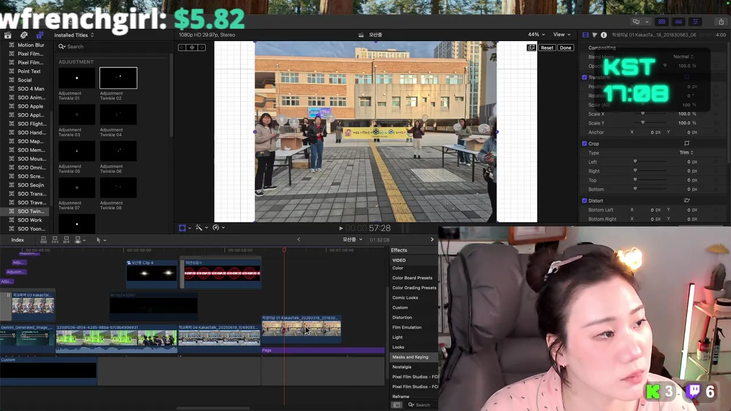This screenshot has height=411, width=731.
Task: Click the overwrite clip icon
Action: click(78, 240)
